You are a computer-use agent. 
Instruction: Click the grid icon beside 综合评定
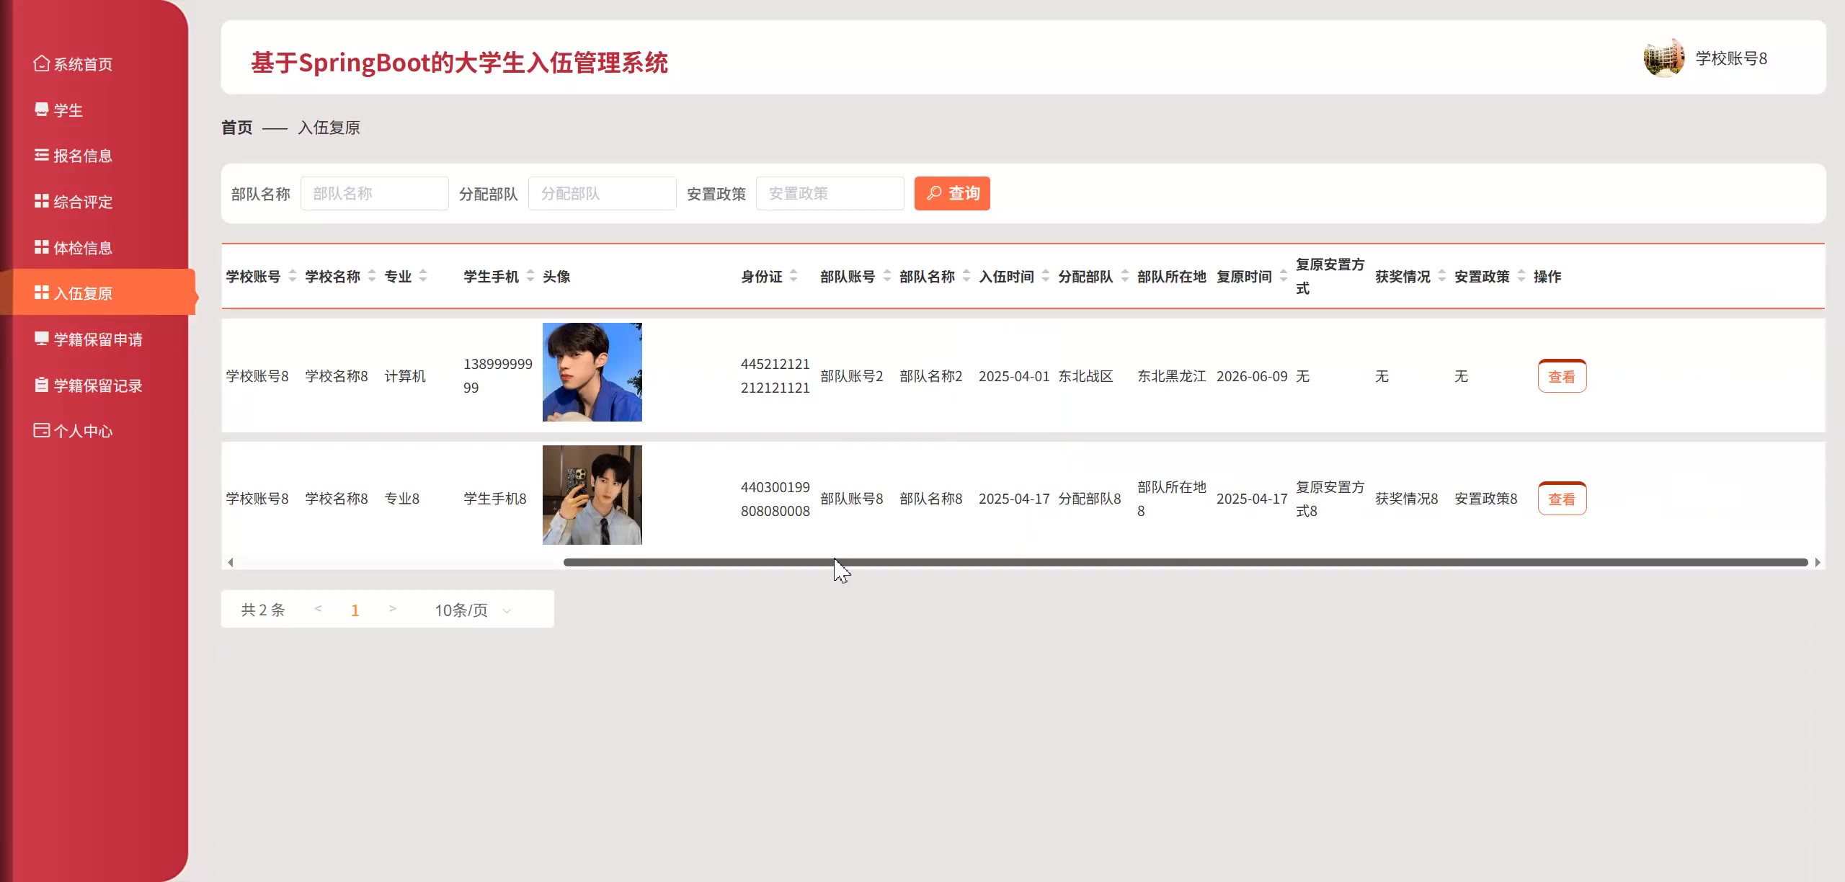[x=41, y=202]
